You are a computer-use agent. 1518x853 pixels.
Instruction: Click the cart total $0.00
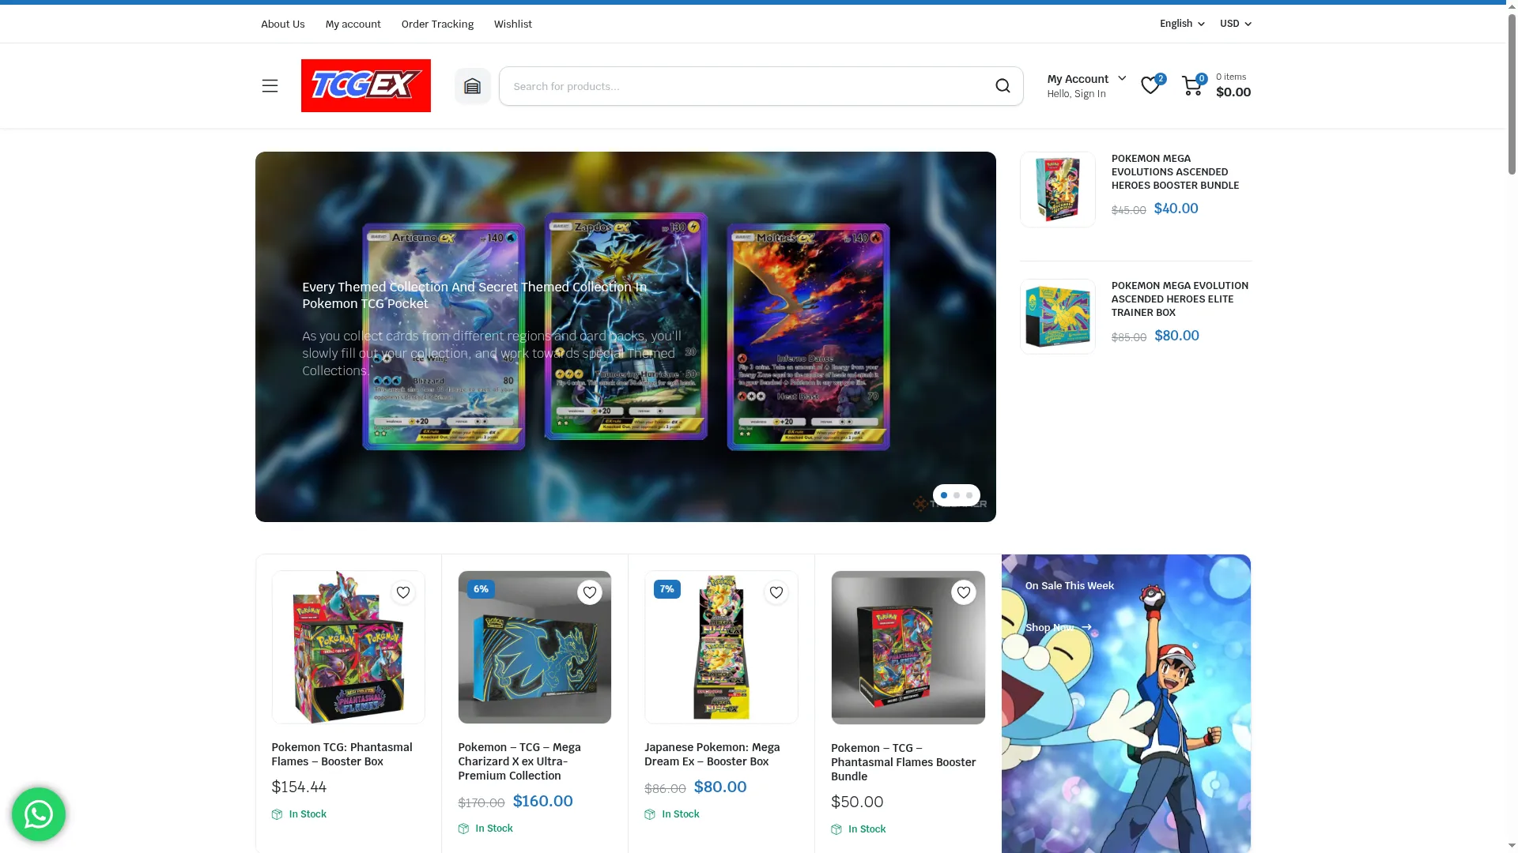click(x=1233, y=92)
